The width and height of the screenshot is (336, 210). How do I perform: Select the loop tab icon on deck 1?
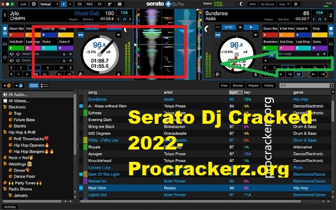(4, 57)
